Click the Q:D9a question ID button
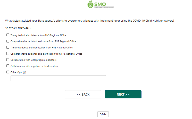Viewport: 192px width, 119px height. [x=103, y=114]
